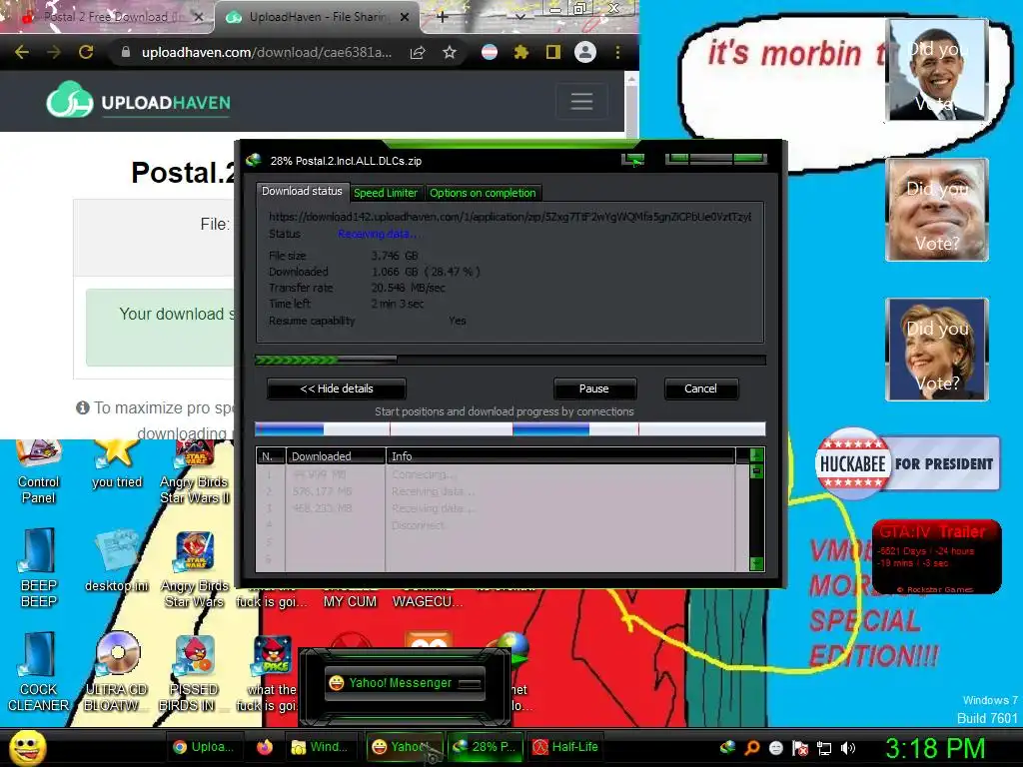Switch to the Speed Limiter tab
Viewport: 1023px width, 767px height.
(x=385, y=193)
